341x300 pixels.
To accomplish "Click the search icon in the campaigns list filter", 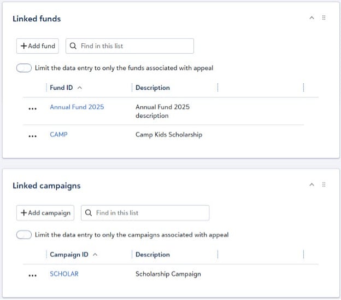I will [x=89, y=213].
